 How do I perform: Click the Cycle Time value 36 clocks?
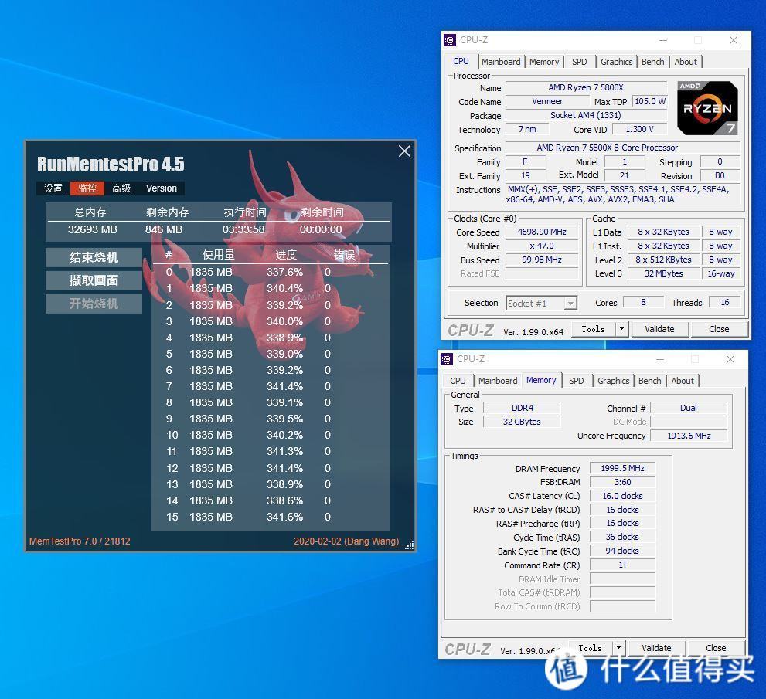click(622, 537)
